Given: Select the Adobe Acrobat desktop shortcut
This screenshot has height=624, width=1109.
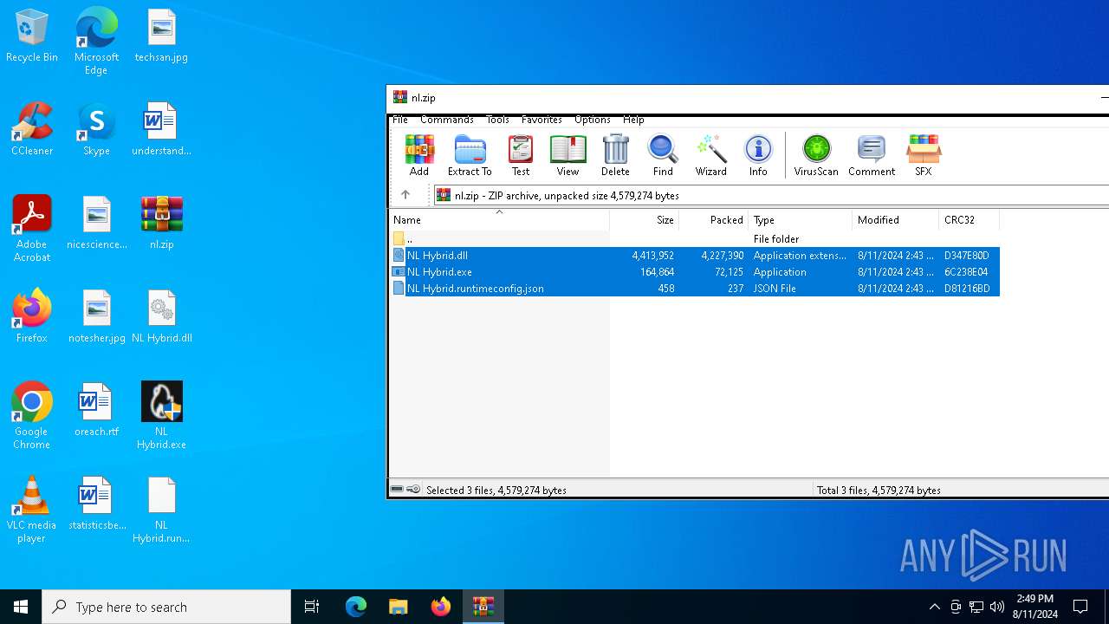Looking at the screenshot, I should [32, 229].
